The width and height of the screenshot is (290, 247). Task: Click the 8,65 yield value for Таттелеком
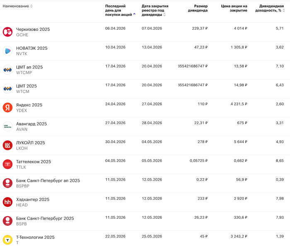[280, 162]
